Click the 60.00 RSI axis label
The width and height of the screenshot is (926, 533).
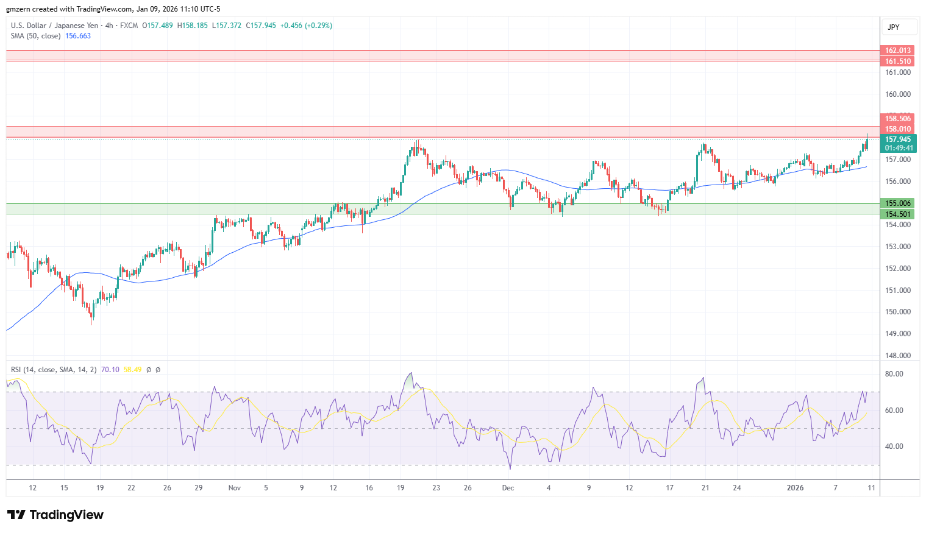(x=894, y=411)
